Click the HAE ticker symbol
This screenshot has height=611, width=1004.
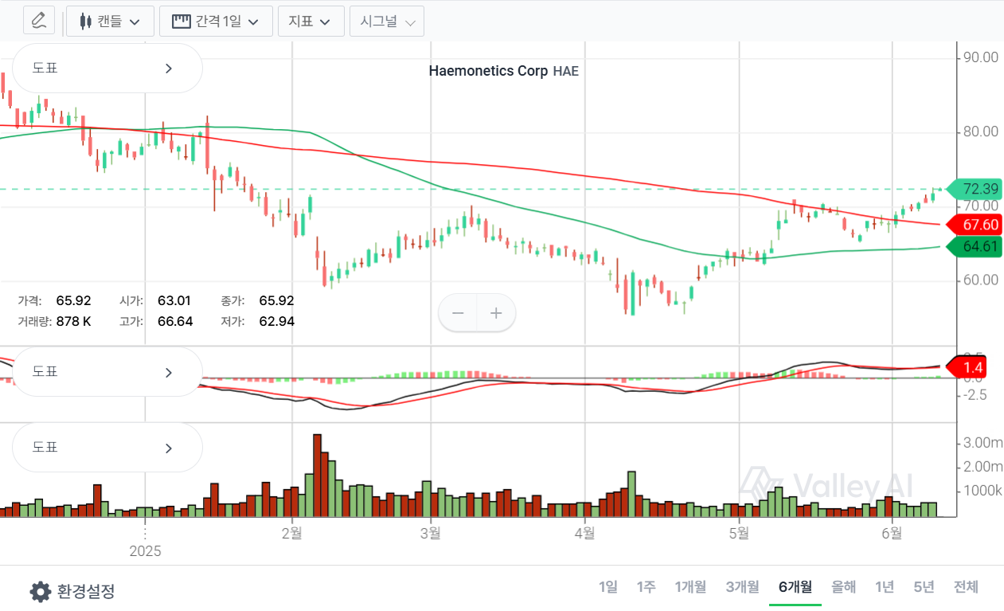click(565, 71)
